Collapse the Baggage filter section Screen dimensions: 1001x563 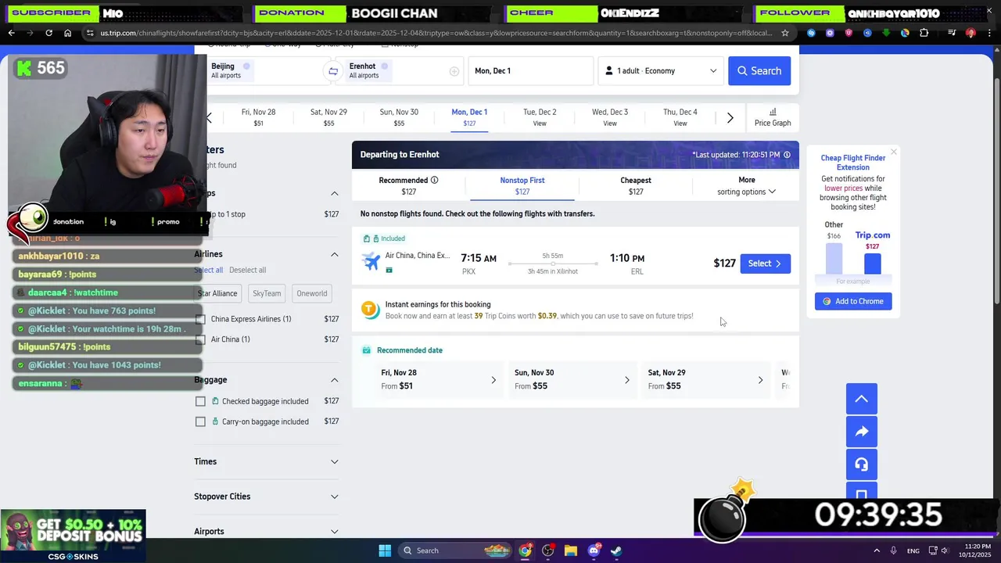[x=334, y=380]
